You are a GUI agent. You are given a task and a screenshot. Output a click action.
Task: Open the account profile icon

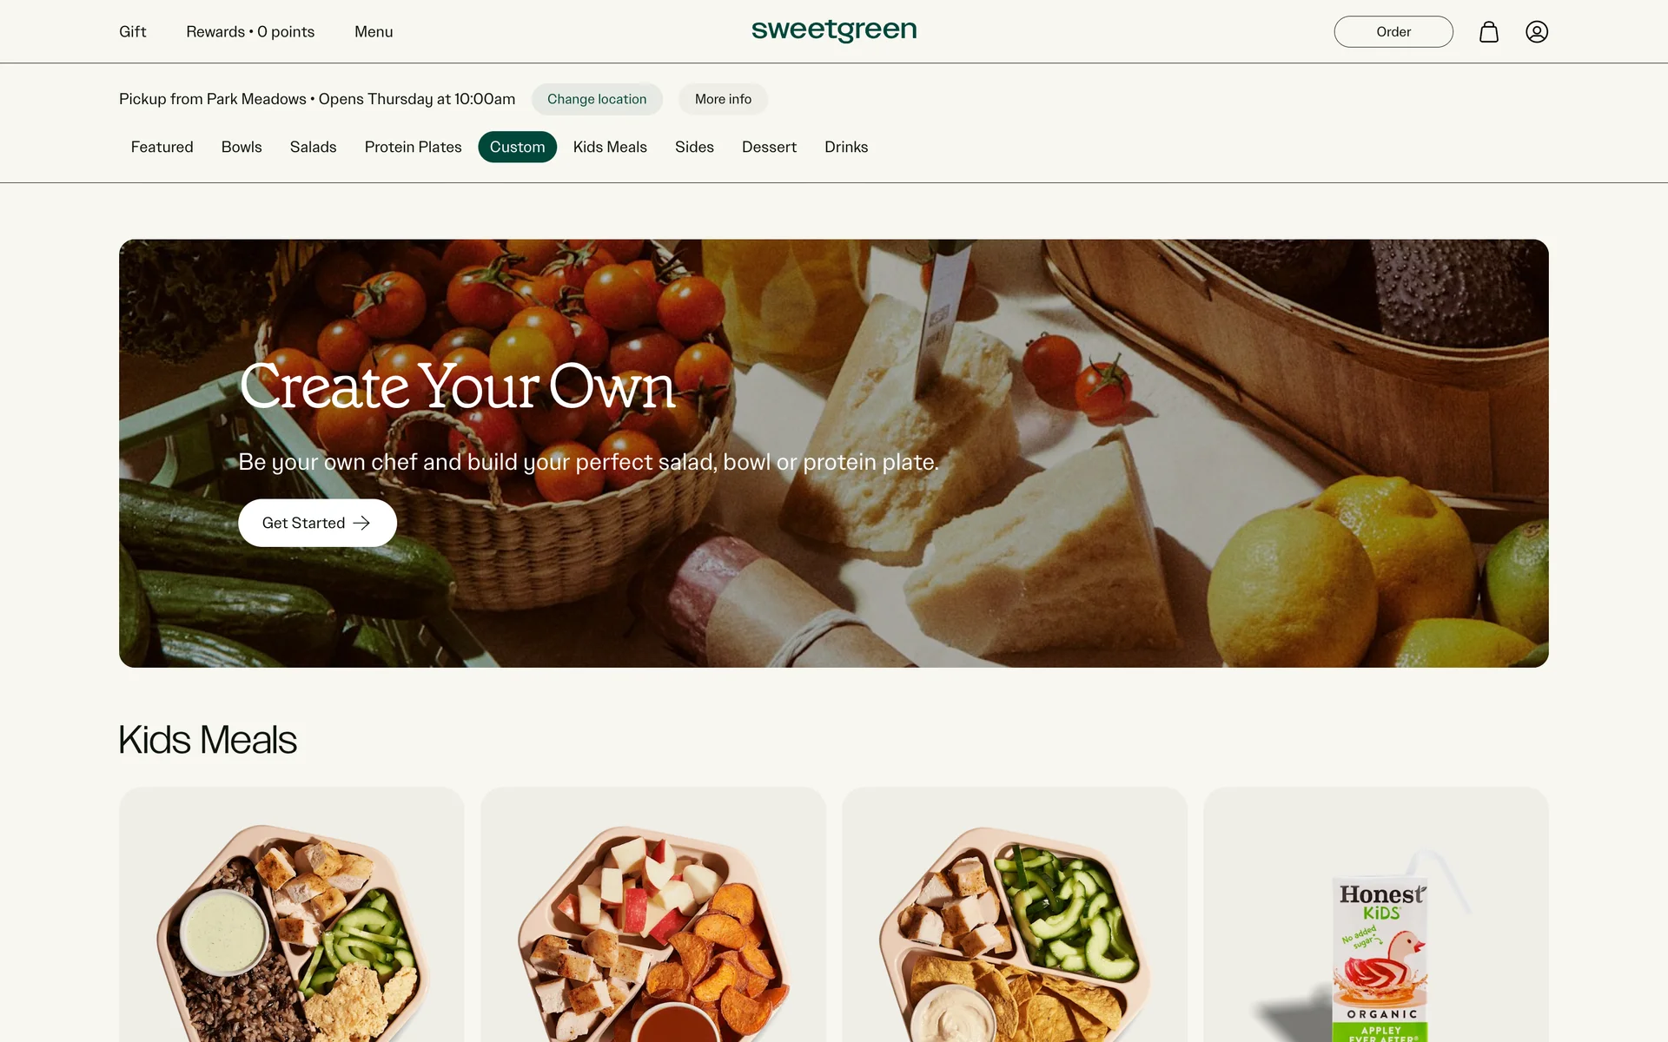tap(1537, 32)
